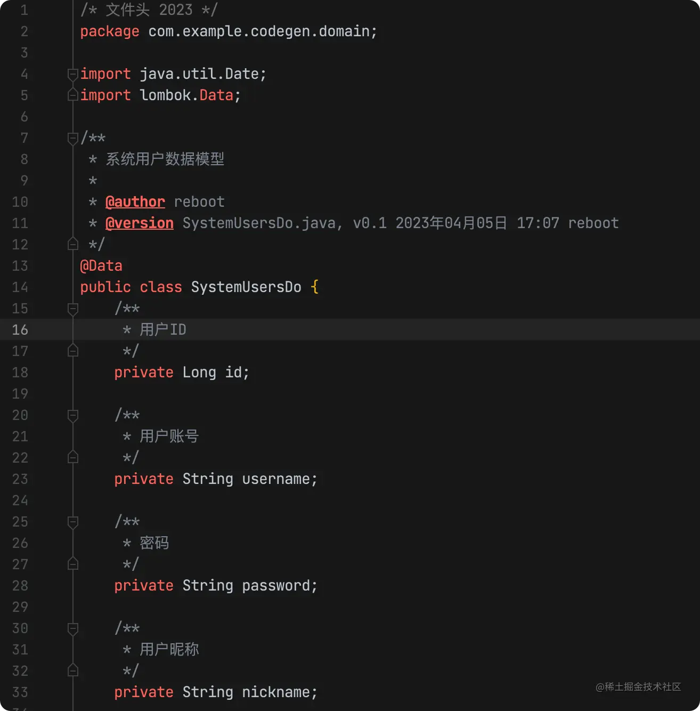Click the 文件头 2023 header comment

[149, 10]
